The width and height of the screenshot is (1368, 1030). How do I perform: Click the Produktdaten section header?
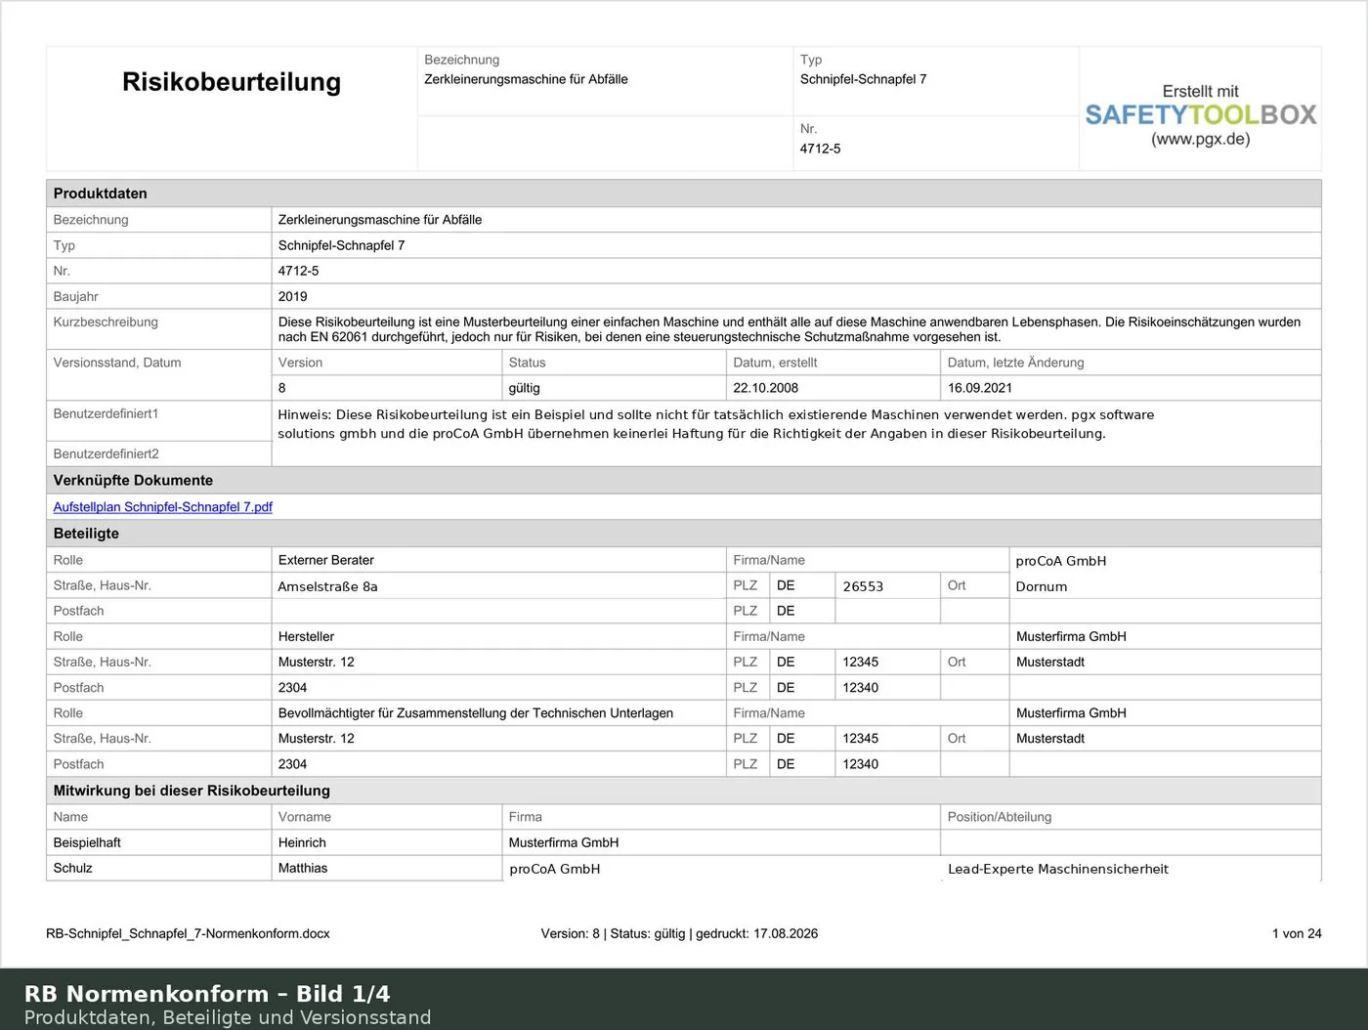coord(684,193)
